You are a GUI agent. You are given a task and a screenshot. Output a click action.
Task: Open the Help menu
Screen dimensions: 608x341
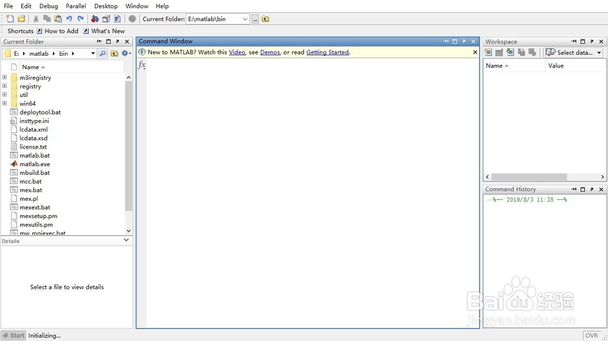[162, 6]
